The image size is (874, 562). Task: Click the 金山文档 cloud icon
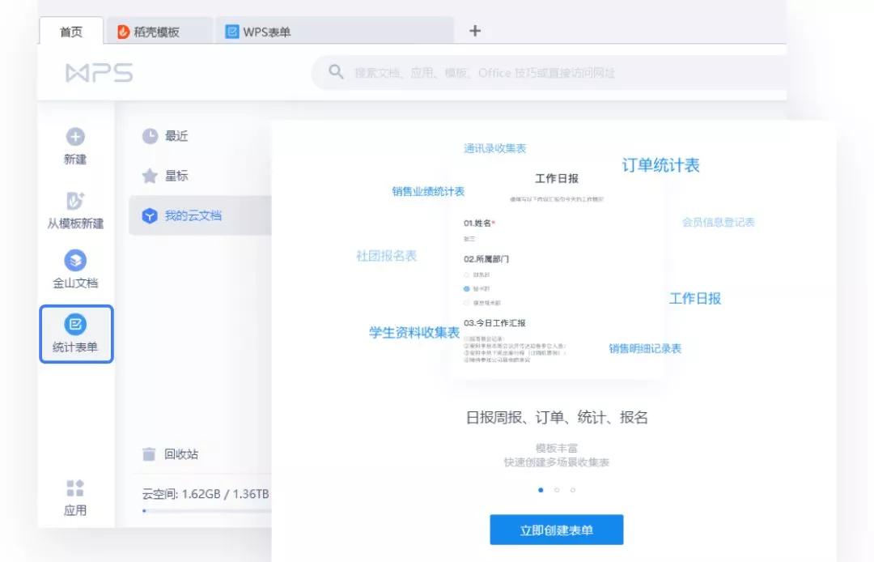pyautogui.click(x=75, y=259)
